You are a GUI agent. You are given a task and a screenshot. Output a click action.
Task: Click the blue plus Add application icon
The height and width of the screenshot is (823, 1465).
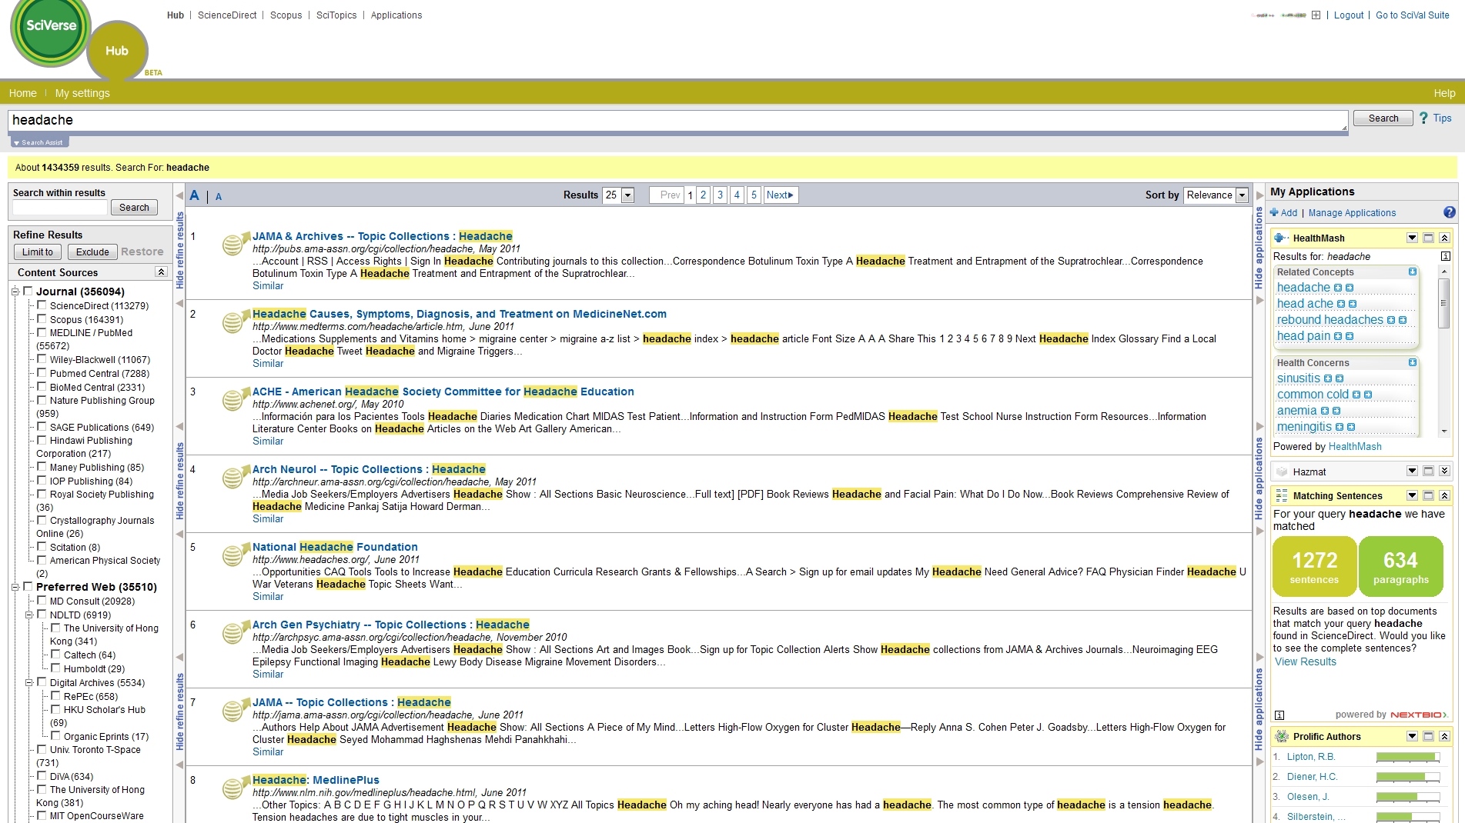1274,213
